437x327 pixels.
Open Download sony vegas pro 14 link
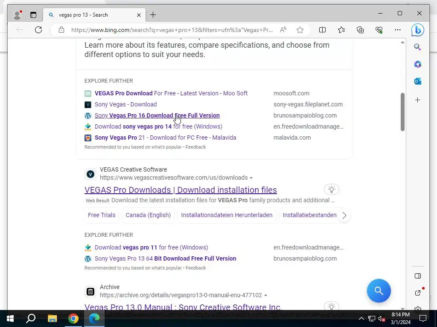159,126
